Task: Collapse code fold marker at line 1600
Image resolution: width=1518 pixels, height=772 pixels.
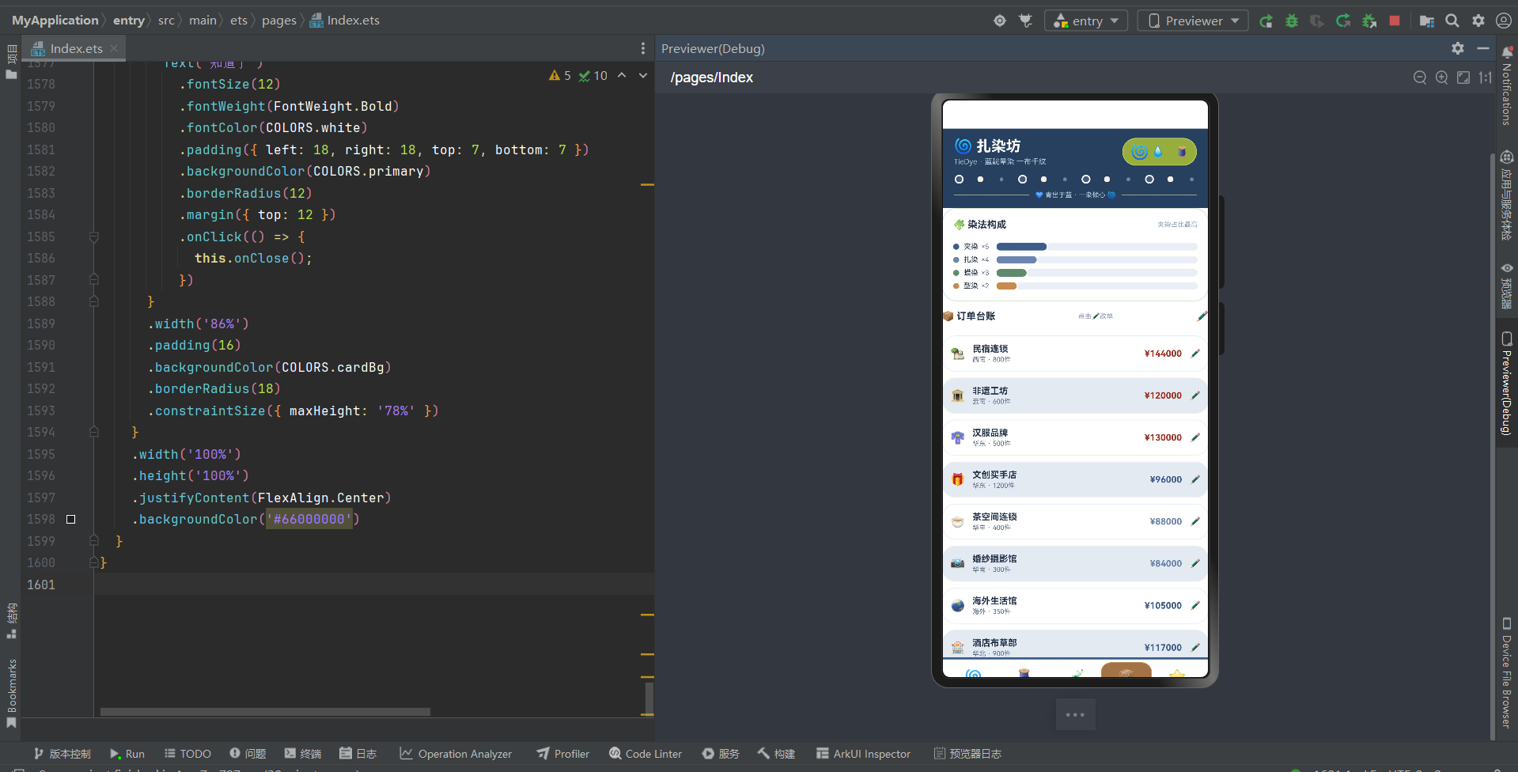Action: tap(94, 562)
